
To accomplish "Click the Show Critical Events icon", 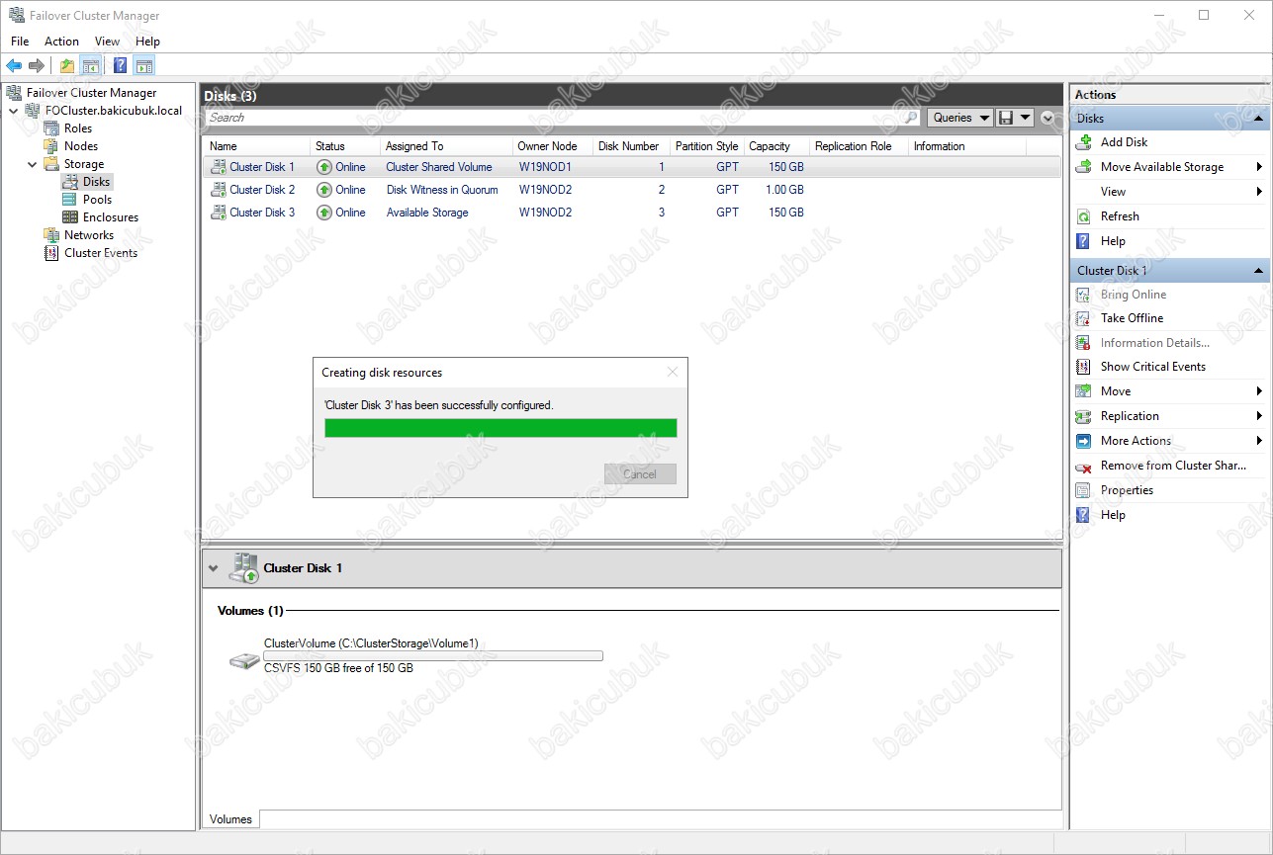I will coord(1083,367).
